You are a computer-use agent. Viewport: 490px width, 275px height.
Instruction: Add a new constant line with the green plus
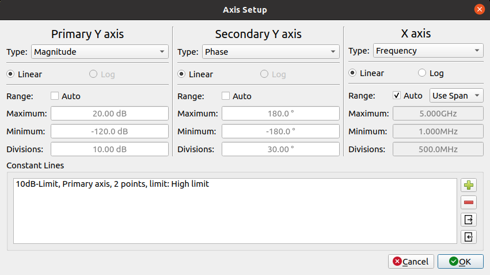(x=469, y=186)
